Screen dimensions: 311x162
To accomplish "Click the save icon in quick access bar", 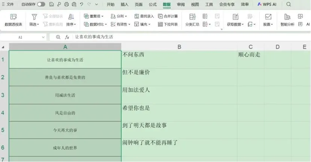I will point(51,4).
